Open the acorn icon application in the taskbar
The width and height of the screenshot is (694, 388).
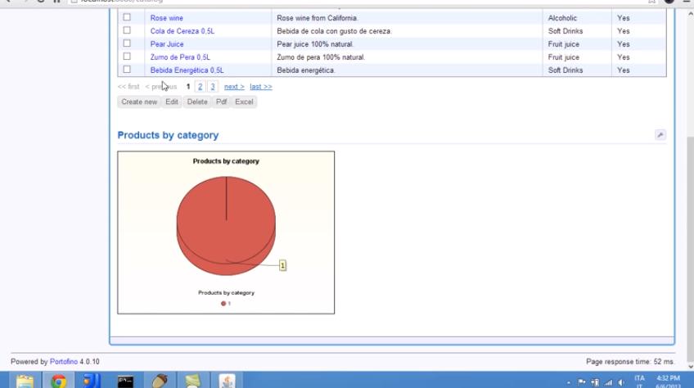(x=159, y=381)
